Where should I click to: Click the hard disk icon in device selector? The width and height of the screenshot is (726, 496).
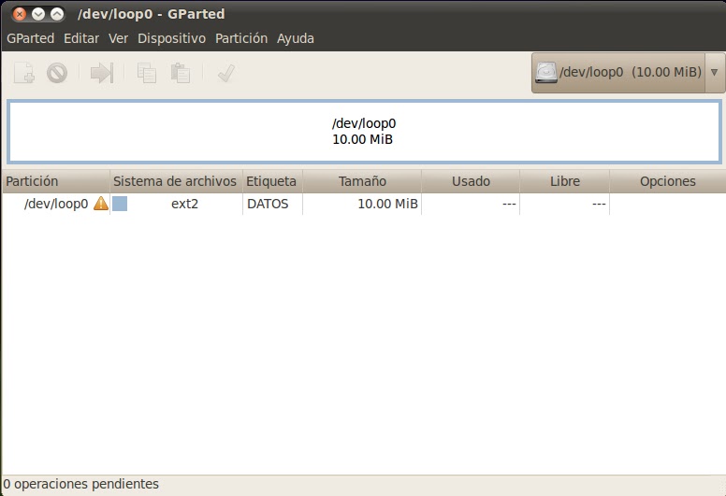(x=546, y=73)
